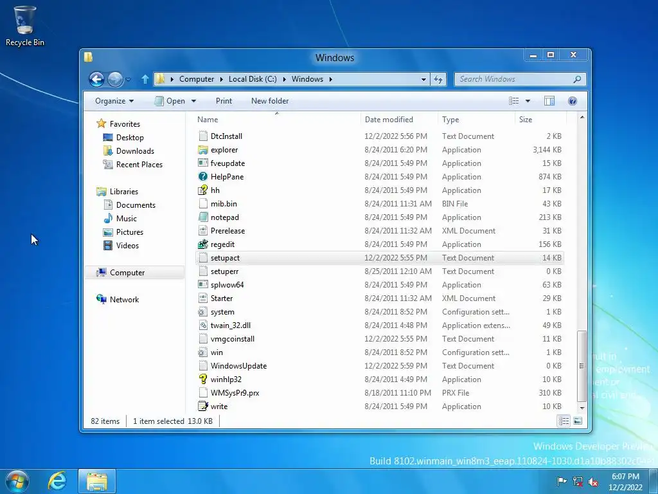The height and width of the screenshot is (494, 658).
Task: Open the Recycle Bin desktop icon
Action: (24, 26)
